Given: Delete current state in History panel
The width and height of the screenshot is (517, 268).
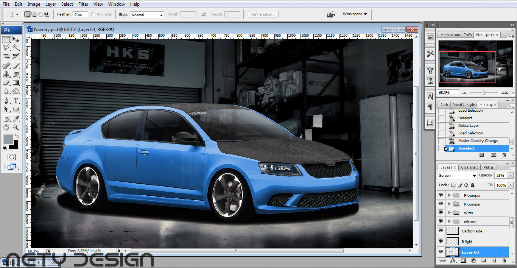Looking at the screenshot, I should [504, 155].
